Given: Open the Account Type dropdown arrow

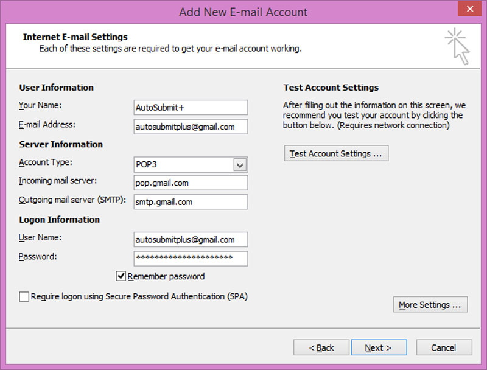Looking at the screenshot, I should tap(240, 165).
